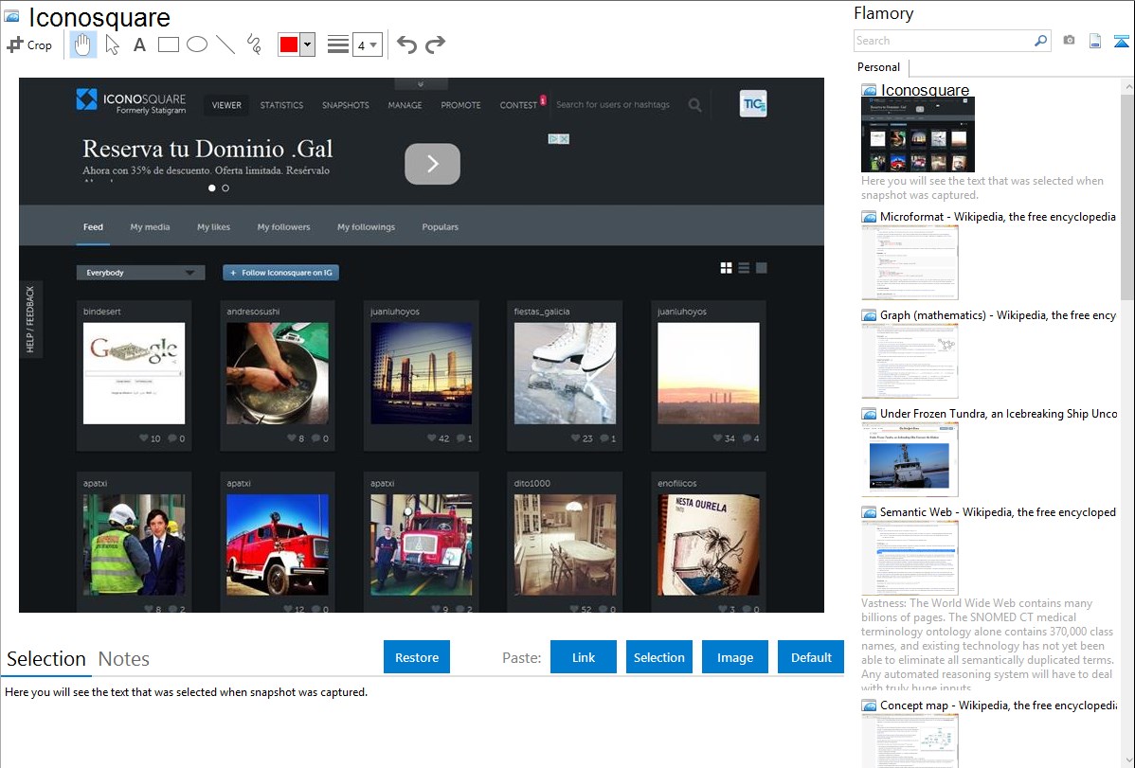Open the HELP / FEEDBACK side tab
Viewport: 1135px width, 768px height.
(x=30, y=319)
